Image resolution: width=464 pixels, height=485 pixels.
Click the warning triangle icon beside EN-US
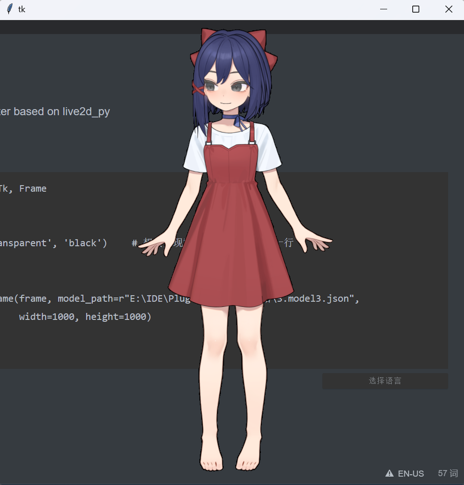[389, 473]
